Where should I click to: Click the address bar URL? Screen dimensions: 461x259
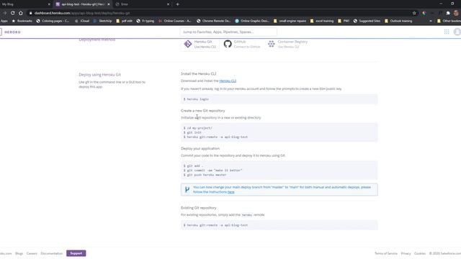(x=82, y=13)
